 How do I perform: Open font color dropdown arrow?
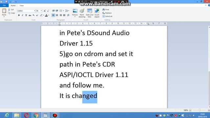tap(49, 15)
